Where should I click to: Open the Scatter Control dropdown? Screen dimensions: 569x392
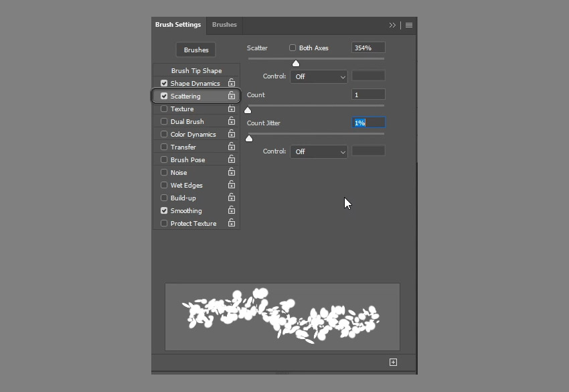point(318,76)
